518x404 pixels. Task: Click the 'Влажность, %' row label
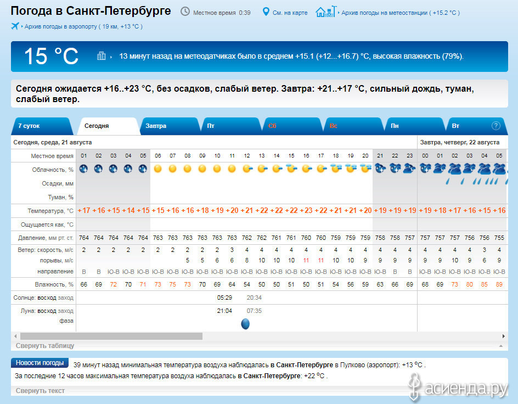click(54, 284)
